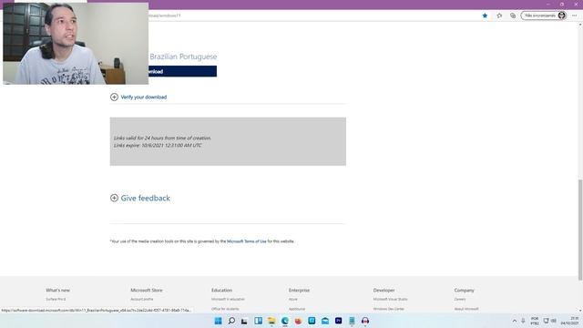Open taskbar Search
Image resolution: width=583 pixels, height=328 pixels.
pyautogui.click(x=231, y=321)
